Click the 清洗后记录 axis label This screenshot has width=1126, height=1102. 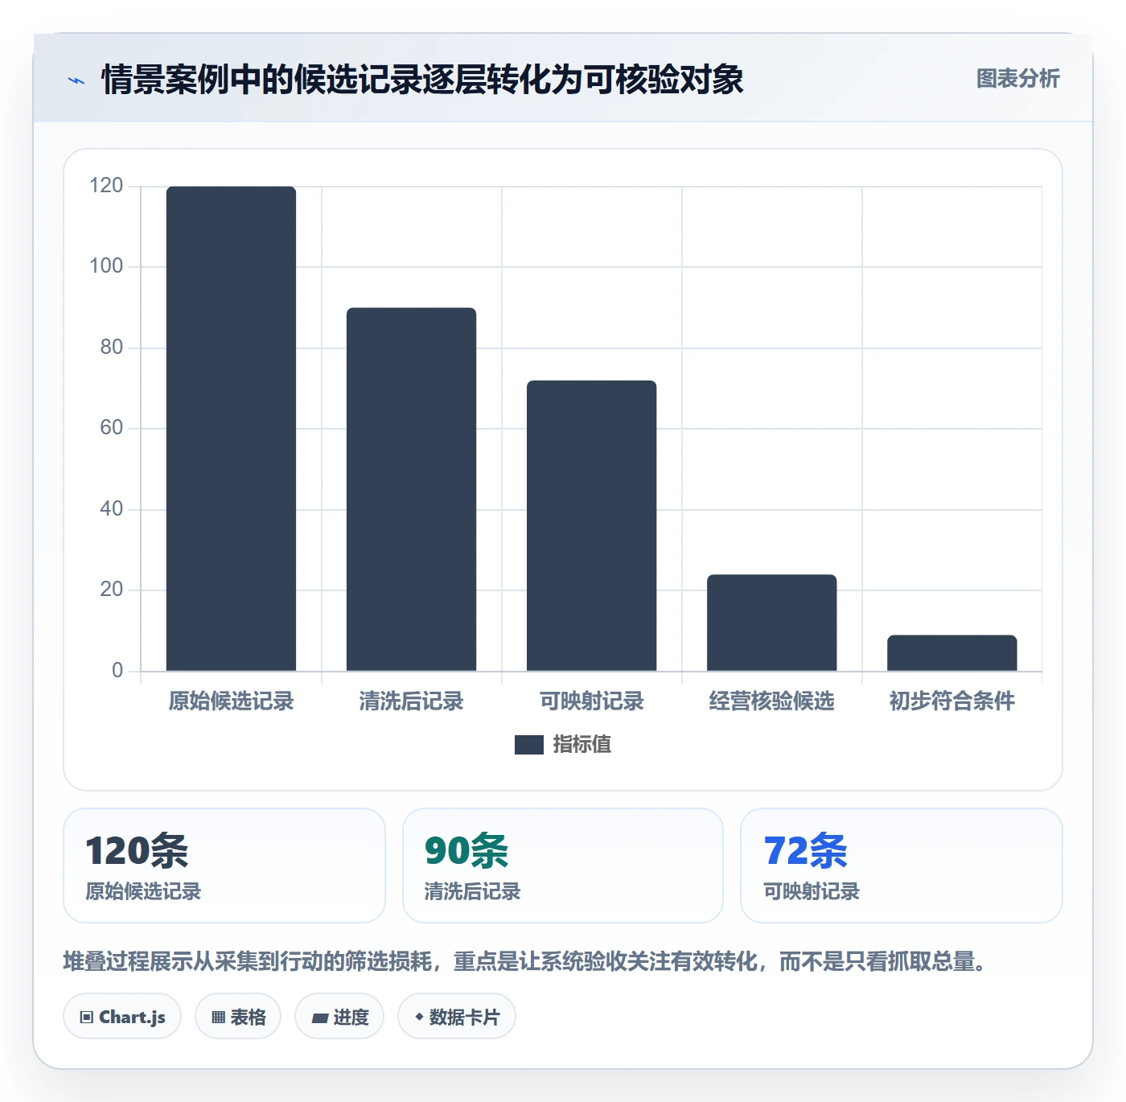pos(411,701)
